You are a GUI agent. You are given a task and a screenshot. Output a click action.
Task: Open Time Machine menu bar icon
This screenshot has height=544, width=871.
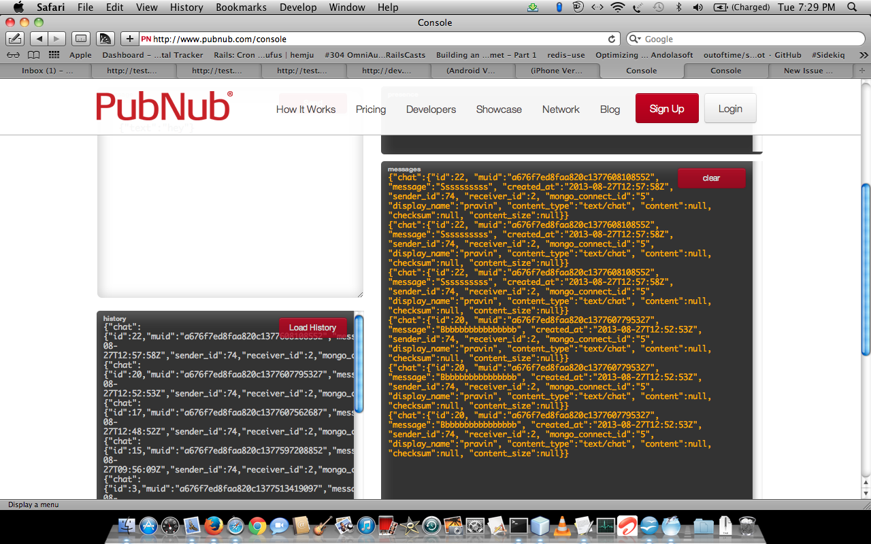[658, 7]
